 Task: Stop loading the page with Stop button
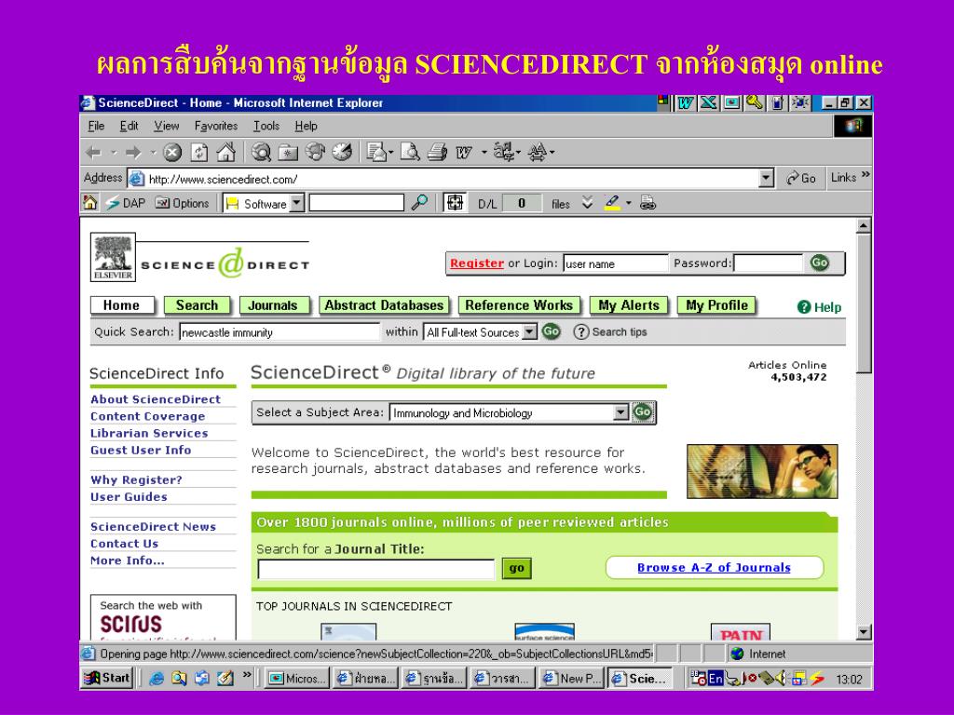(x=172, y=152)
